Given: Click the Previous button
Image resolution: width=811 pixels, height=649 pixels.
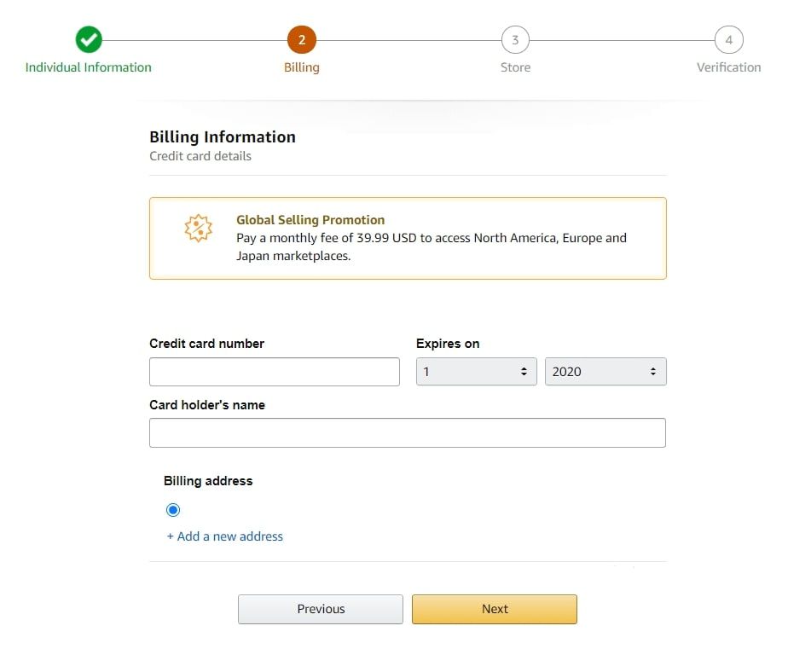Looking at the screenshot, I should pos(320,609).
